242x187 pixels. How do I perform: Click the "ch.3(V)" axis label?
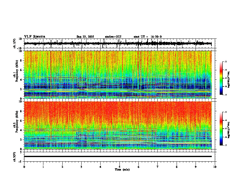click(x=15, y=157)
